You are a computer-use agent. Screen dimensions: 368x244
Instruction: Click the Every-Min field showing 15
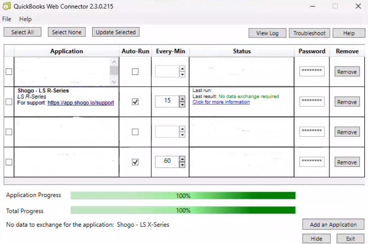coord(167,101)
